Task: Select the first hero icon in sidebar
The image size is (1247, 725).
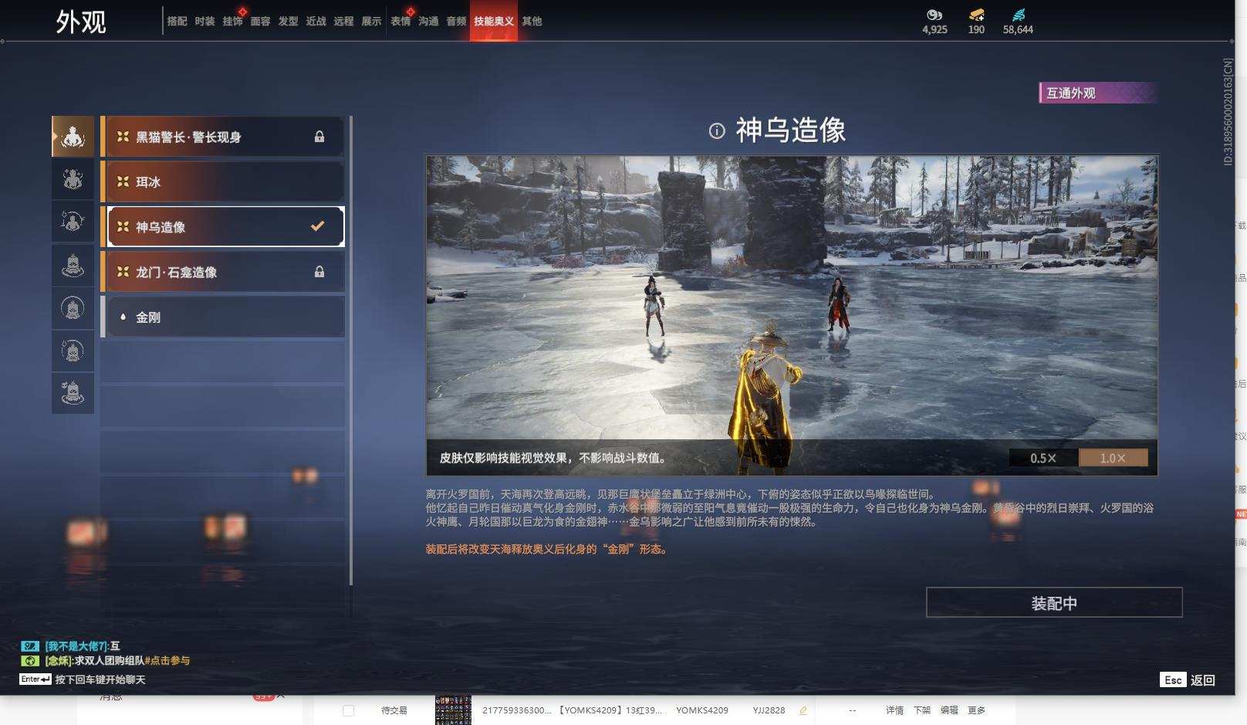Action: (x=73, y=137)
